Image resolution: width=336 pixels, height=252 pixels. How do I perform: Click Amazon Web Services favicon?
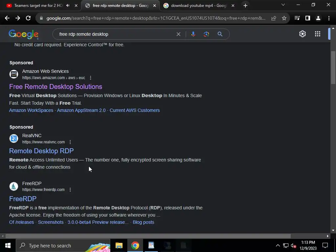pyautogui.click(x=14, y=74)
